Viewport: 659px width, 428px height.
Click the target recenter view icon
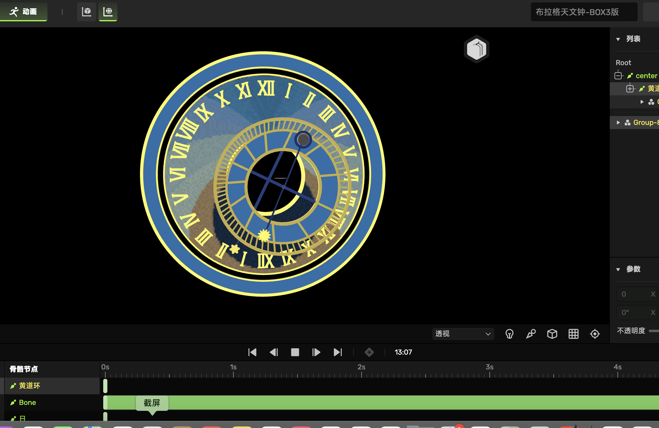[595, 334]
